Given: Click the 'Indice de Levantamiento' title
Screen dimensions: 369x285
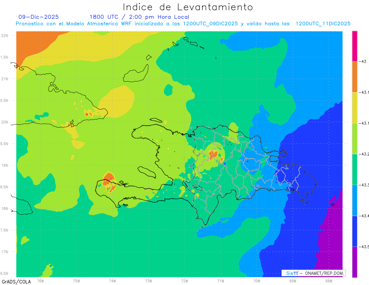Looking at the screenshot, I should pos(188,7).
